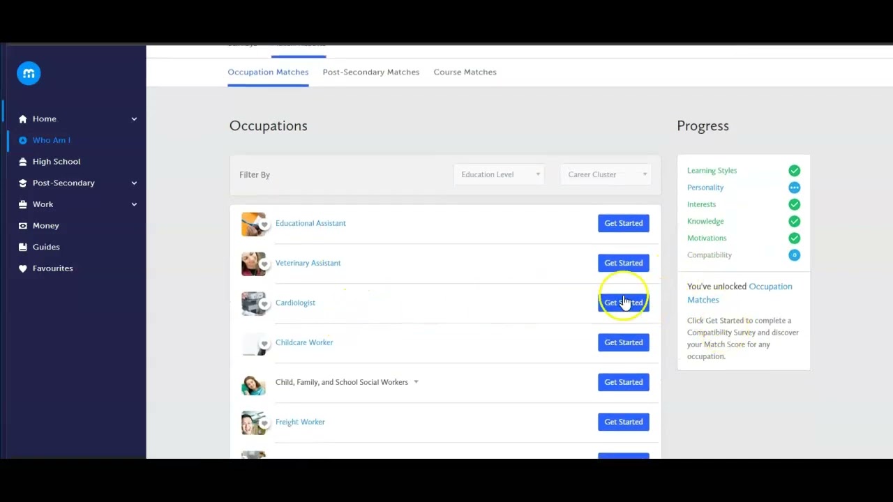Click Veterinary Assistant thumbnail image
893x502 pixels.
(253, 264)
